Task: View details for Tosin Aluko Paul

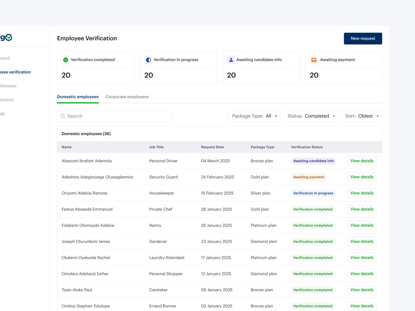Action: [362, 290]
